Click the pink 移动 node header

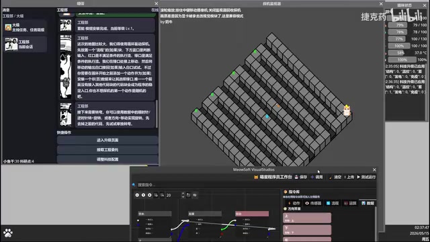(252, 214)
